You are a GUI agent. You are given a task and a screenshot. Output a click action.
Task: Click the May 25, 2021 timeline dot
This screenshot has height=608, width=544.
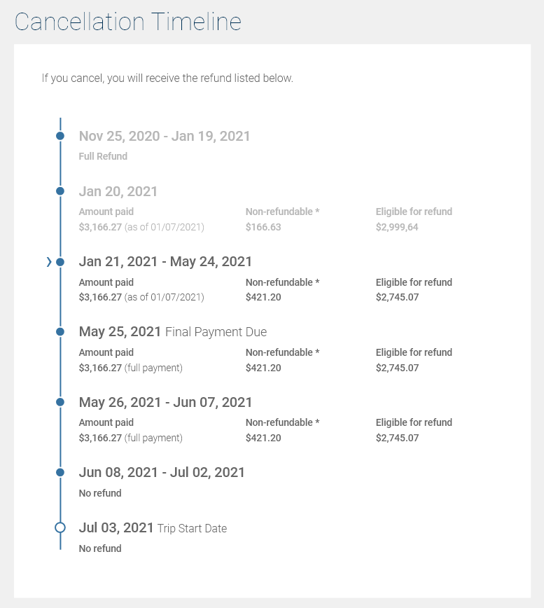(60, 331)
